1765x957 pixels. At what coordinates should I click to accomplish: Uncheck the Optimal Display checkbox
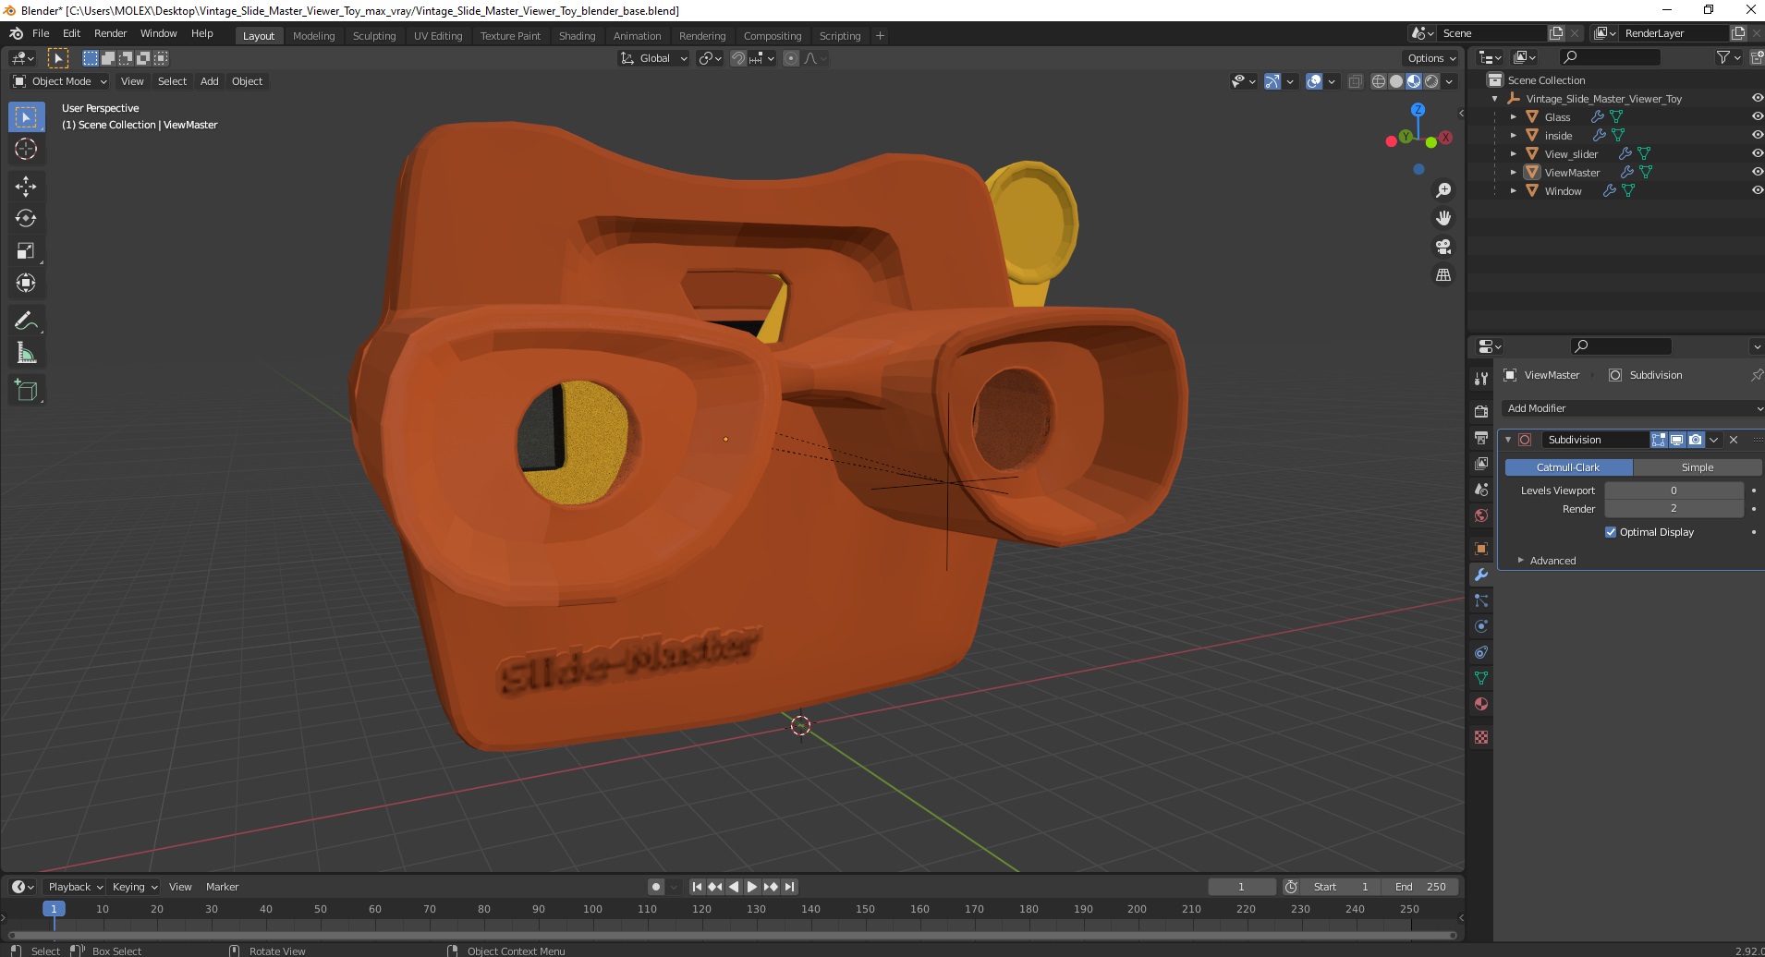tap(1611, 532)
